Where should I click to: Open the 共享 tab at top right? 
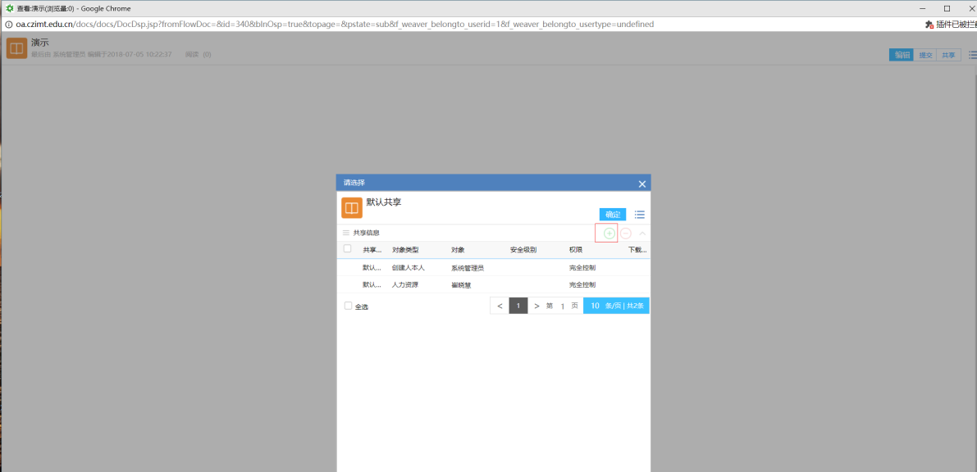[948, 55]
